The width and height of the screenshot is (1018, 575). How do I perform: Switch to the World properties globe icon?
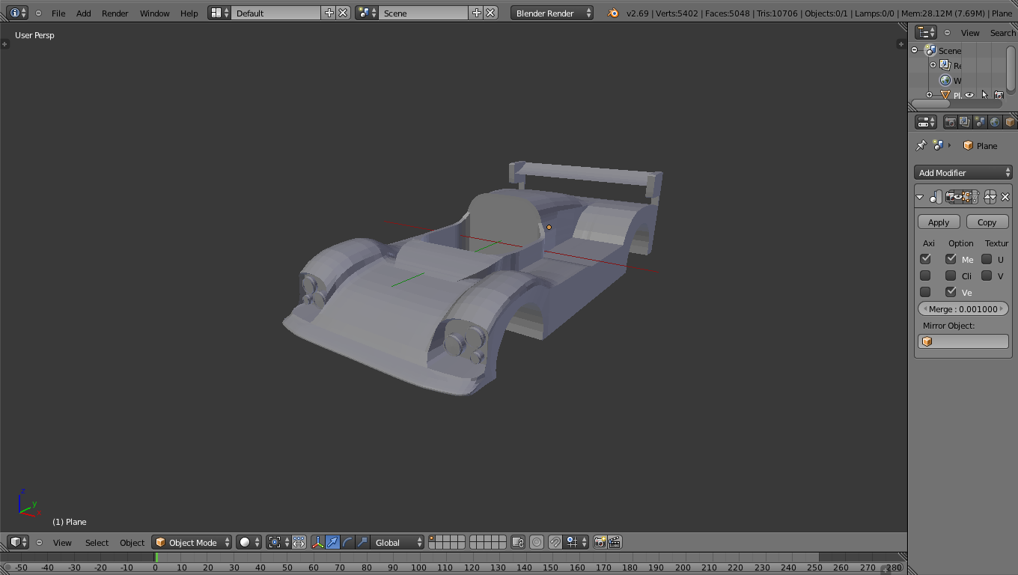click(x=995, y=122)
